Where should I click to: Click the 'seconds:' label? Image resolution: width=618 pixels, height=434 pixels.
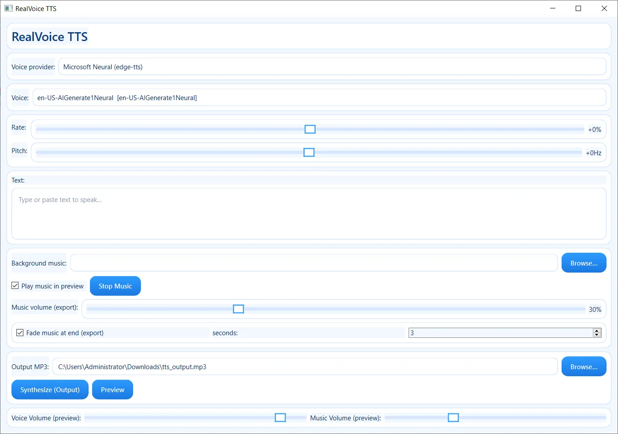click(x=225, y=333)
